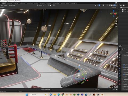128x96 pixels.
Task: Open the Render properties tab
Action: [120, 53]
